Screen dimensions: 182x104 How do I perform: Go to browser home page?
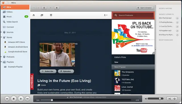point(57,8)
